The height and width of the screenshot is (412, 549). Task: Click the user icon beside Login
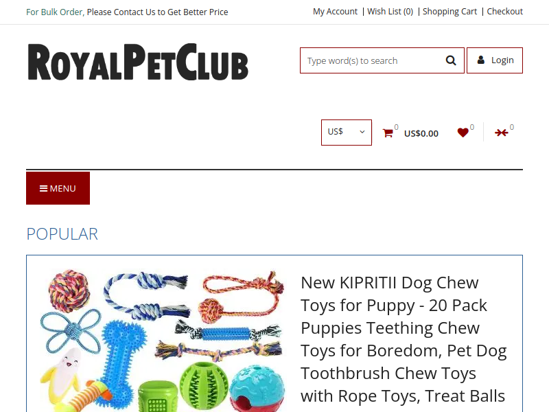[x=481, y=60]
